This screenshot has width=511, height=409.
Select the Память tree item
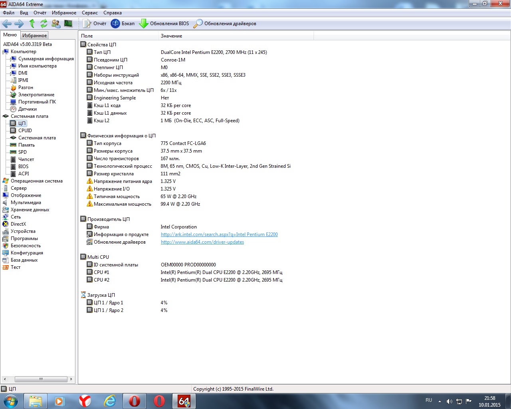(26, 145)
